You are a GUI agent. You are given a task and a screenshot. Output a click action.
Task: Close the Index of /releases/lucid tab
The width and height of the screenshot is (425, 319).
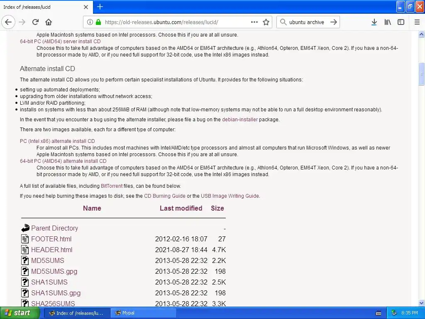click(85, 7)
